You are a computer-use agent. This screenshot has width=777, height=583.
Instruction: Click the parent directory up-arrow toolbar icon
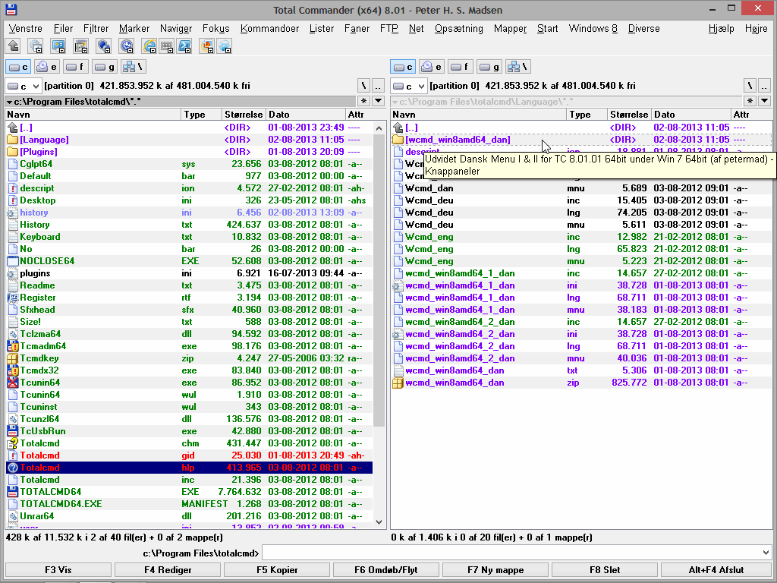click(14, 46)
